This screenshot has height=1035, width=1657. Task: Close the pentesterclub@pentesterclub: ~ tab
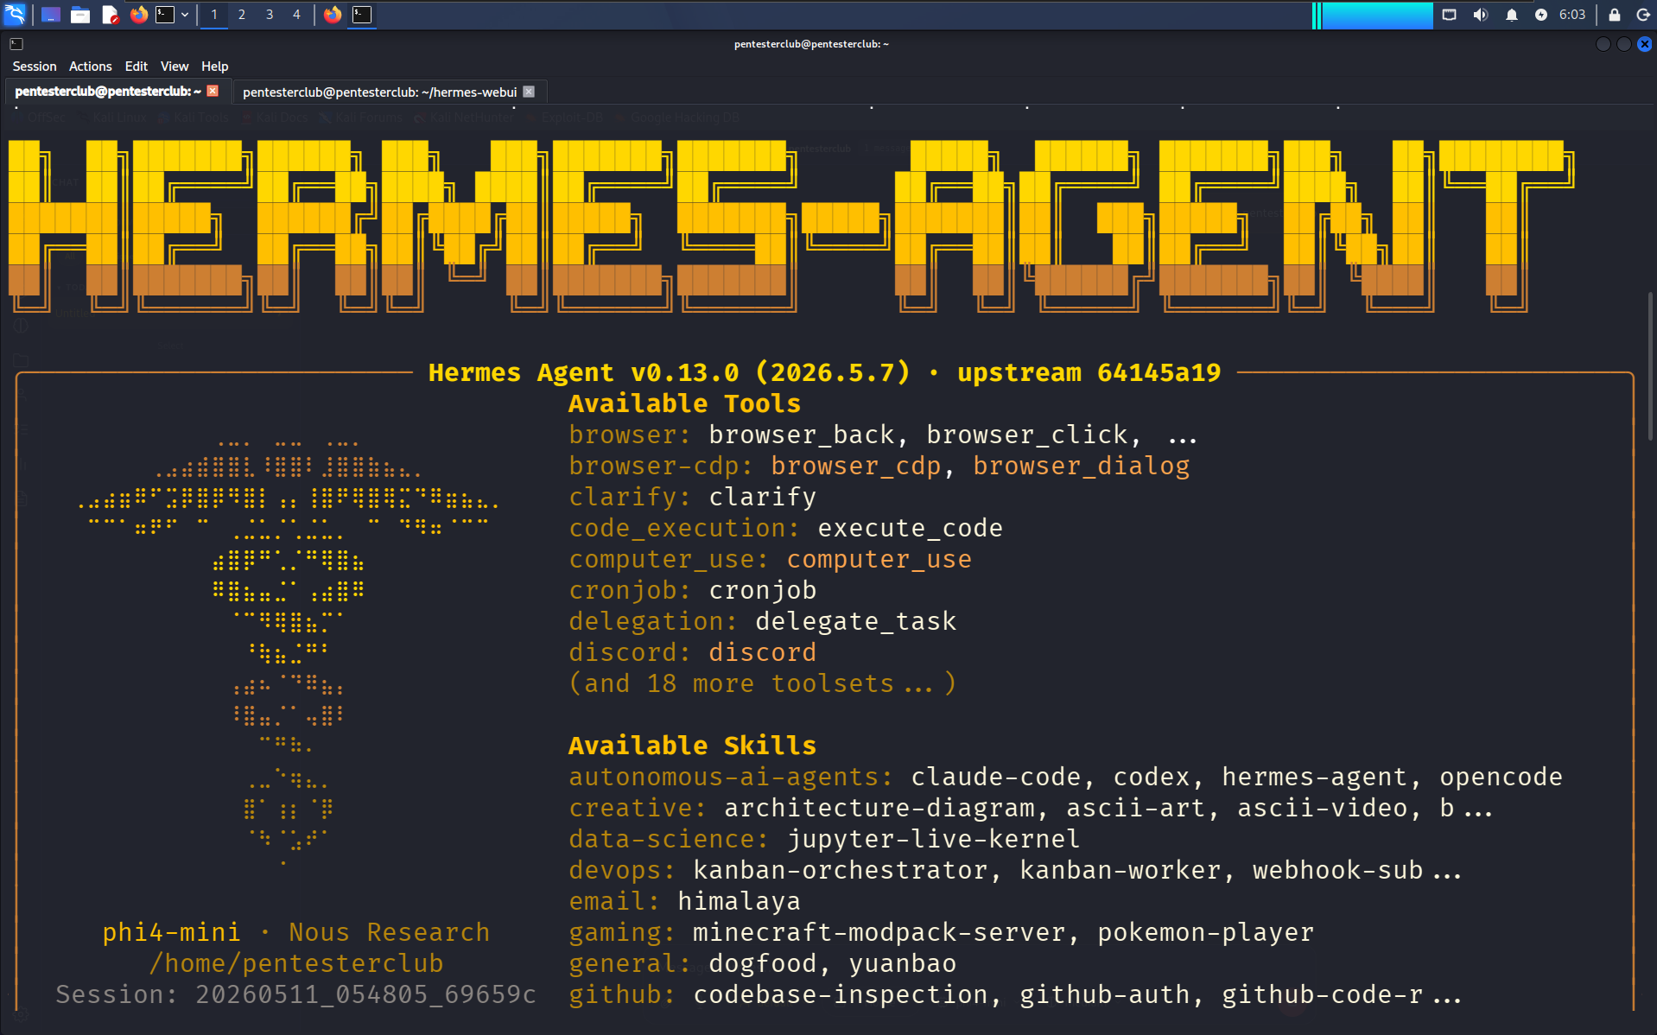(x=213, y=91)
